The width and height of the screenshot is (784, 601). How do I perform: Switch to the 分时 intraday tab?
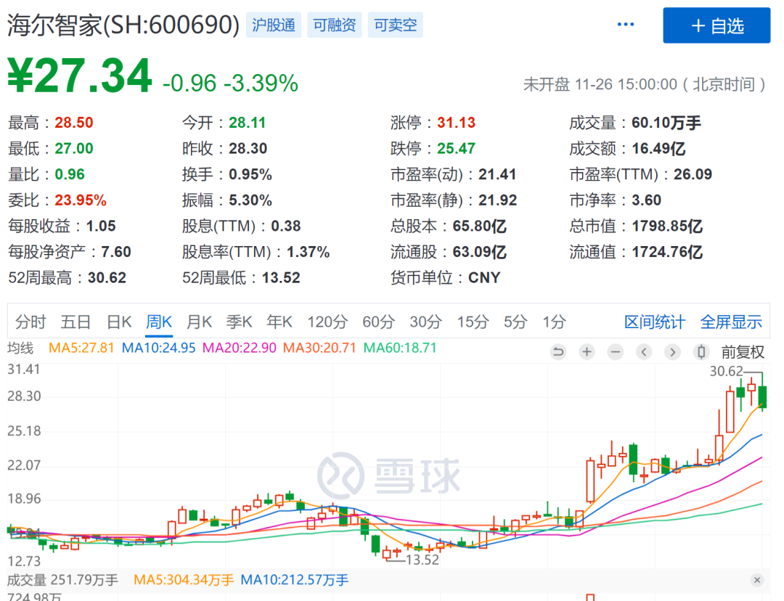coord(29,322)
